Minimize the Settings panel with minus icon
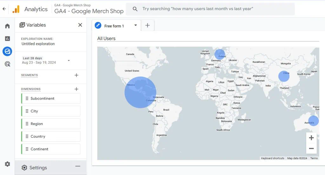 78,166
